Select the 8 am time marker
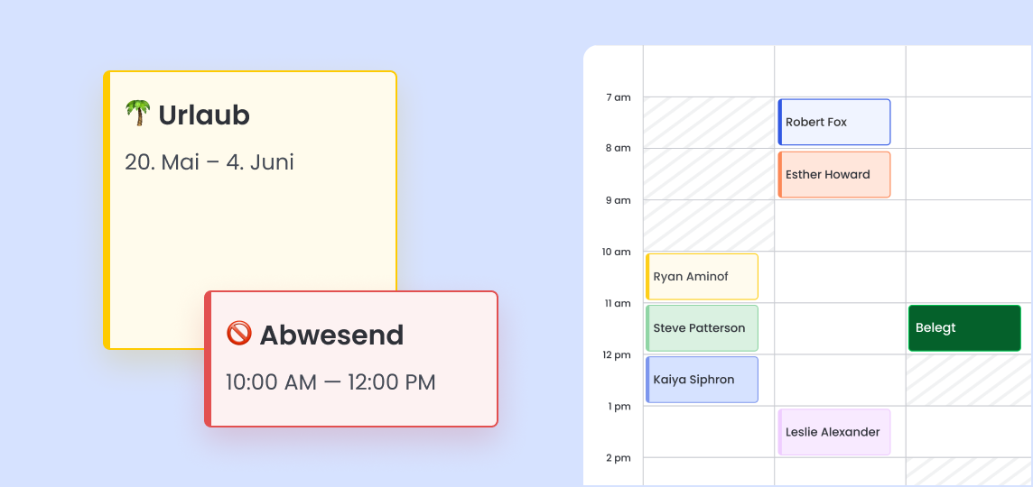The image size is (1033, 487). (619, 148)
